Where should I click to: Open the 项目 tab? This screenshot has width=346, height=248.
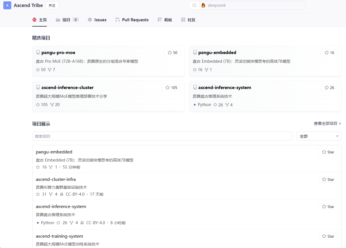pos(67,20)
